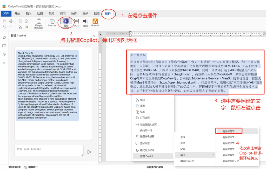Choose 总结 in the Copilot submenu

click(183, 143)
